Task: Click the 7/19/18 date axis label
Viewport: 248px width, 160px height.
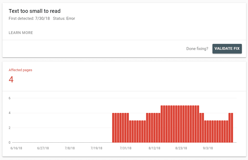Action: (x=96, y=148)
